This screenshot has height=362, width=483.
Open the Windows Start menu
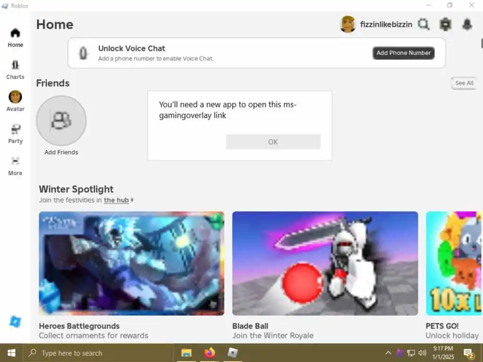point(11,353)
